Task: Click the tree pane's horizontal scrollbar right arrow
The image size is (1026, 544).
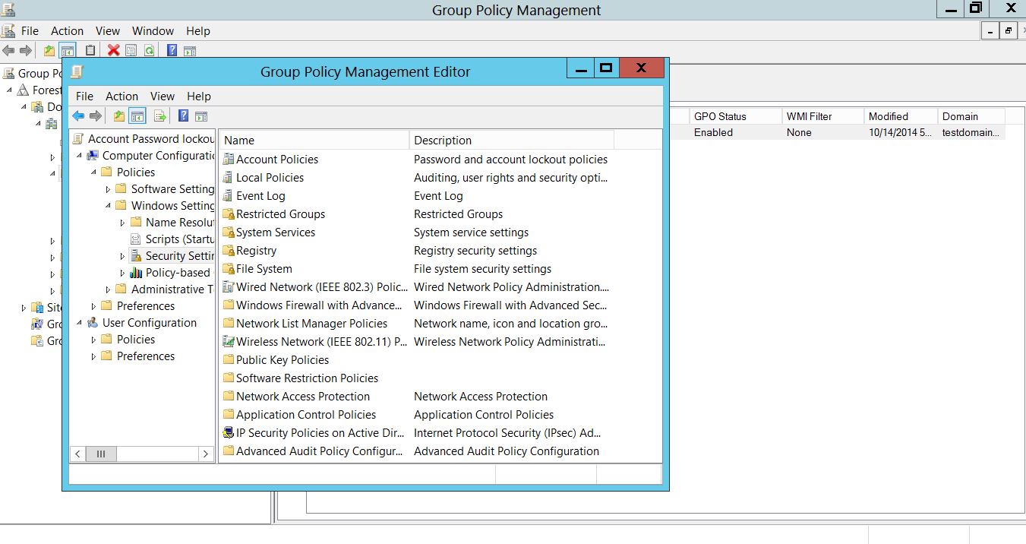Action: pos(205,454)
